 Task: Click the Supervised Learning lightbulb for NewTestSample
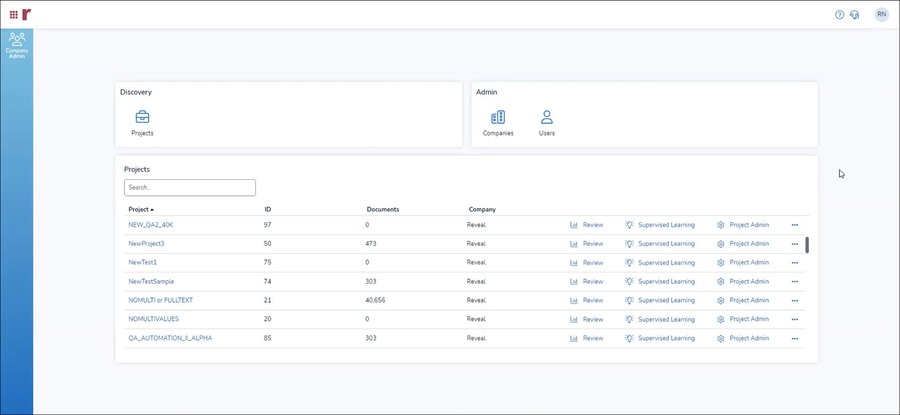(629, 281)
